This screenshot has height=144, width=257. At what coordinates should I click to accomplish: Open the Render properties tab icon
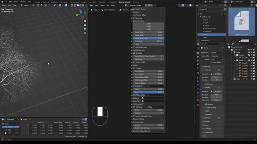(198, 53)
